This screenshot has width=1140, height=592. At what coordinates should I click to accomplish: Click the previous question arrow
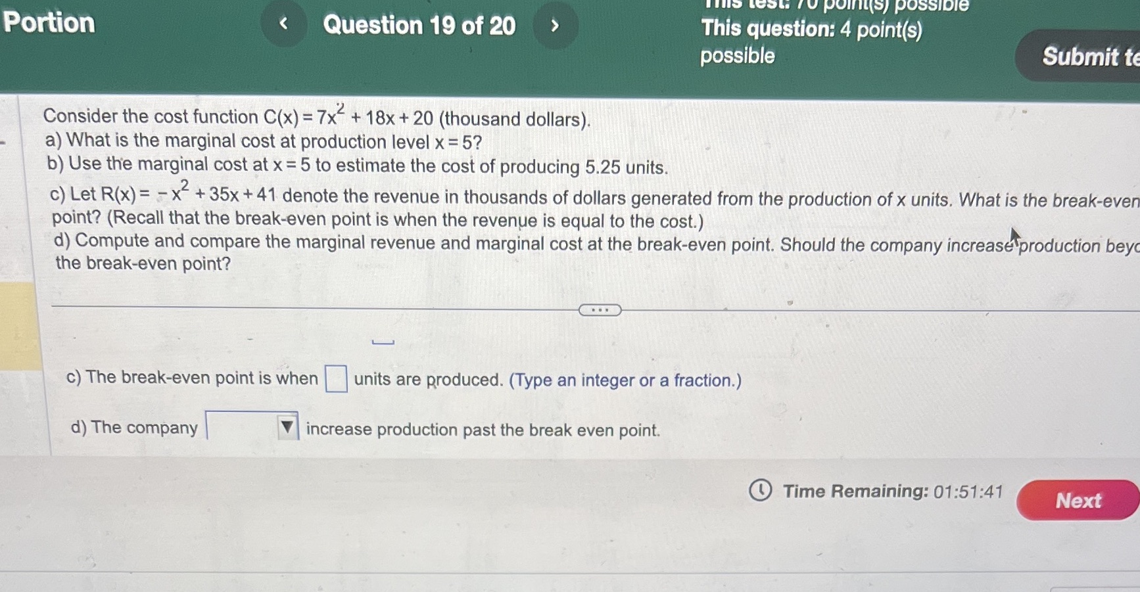pos(284,26)
